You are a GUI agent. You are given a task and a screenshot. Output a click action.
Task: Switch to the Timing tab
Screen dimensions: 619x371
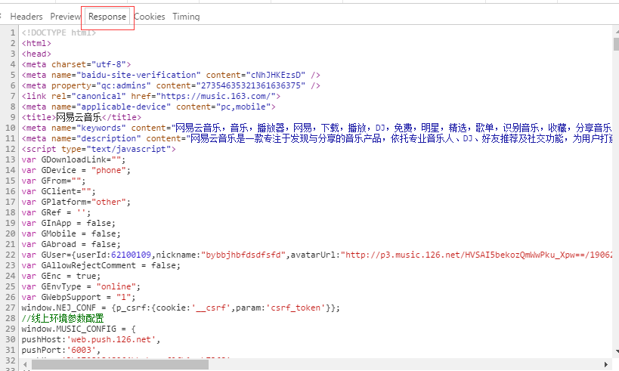(x=186, y=17)
